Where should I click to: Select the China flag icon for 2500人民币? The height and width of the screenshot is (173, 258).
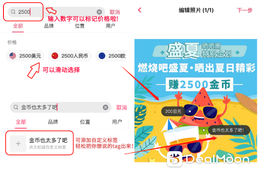[55, 56]
